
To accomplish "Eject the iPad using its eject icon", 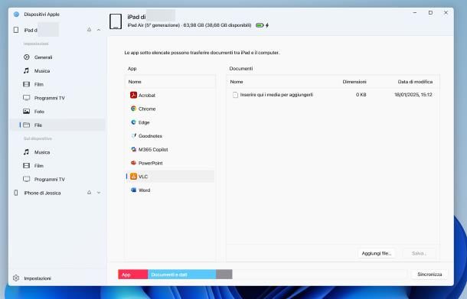I will pos(89,30).
